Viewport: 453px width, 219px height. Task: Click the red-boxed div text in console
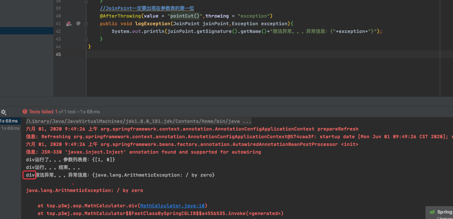30,175
